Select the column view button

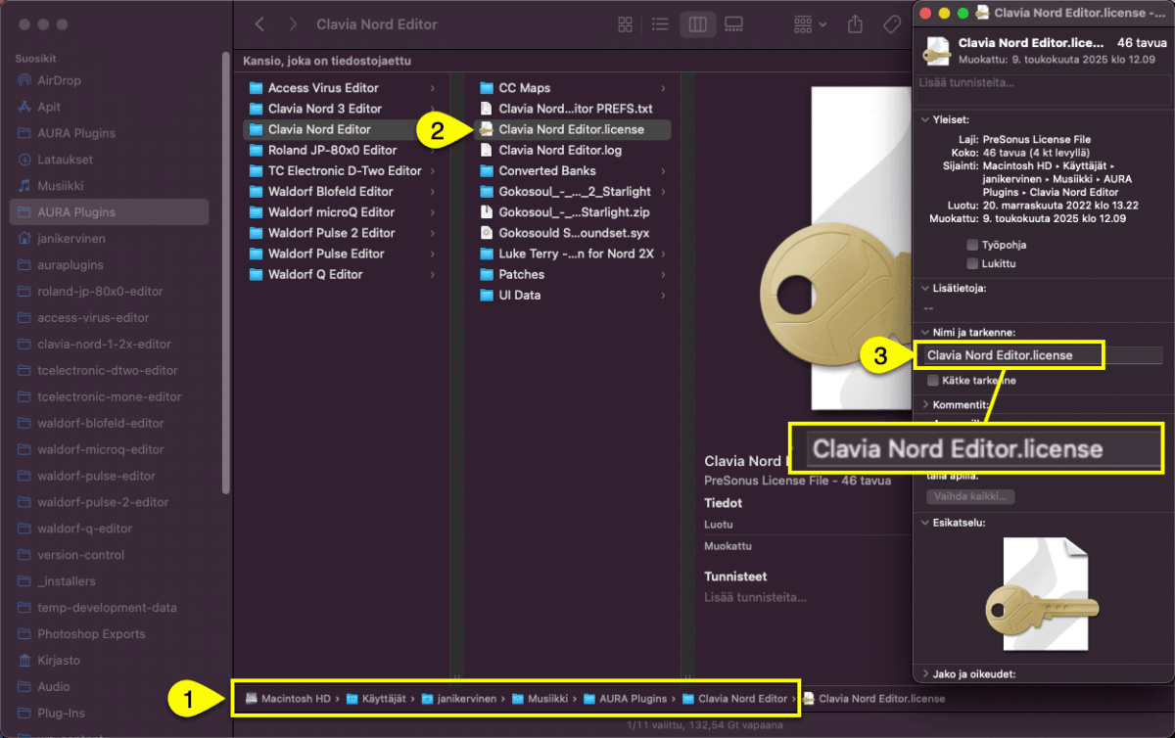point(697,24)
